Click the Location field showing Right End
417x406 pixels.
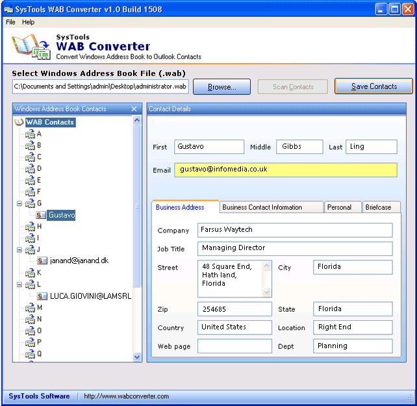coord(353,327)
